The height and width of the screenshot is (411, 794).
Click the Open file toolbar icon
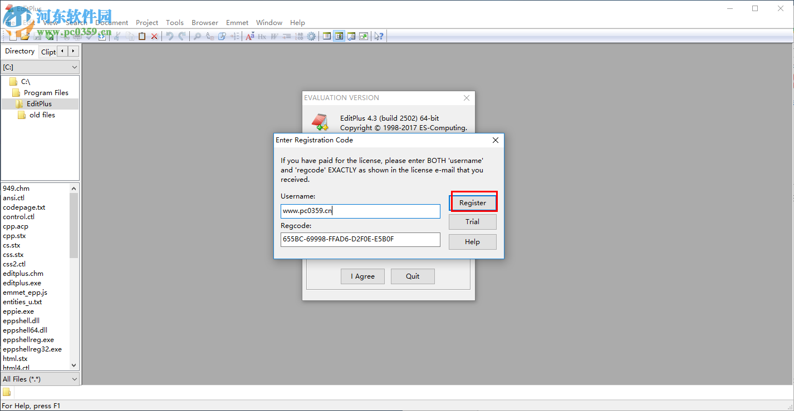click(x=25, y=36)
